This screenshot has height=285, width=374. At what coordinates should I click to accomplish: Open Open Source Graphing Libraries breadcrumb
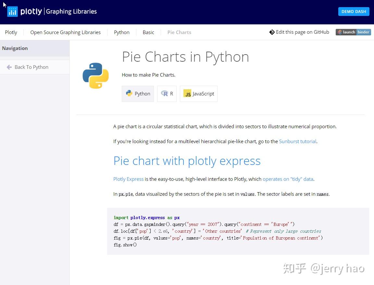pos(65,32)
